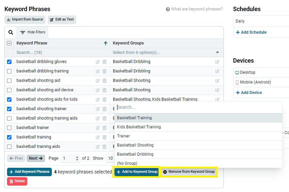Edit keyword groups for 'basketball dribbling training' row
289x192 pixels.
click(217, 71)
